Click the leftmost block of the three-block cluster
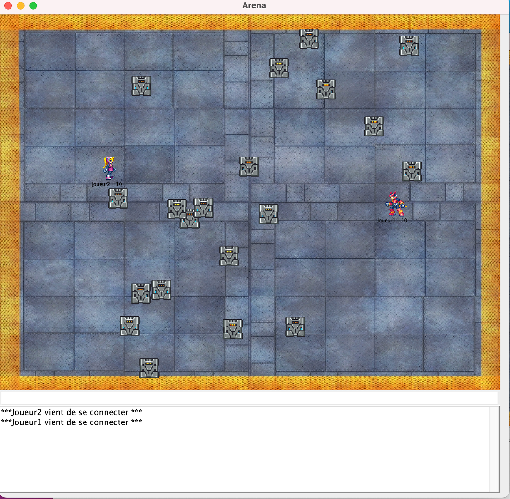The width and height of the screenshot is (510, 499). tap(177, 209)
